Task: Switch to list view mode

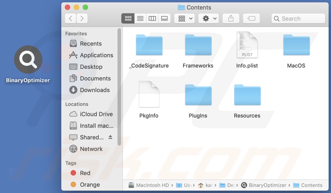Action: click(x=140, y=18)
